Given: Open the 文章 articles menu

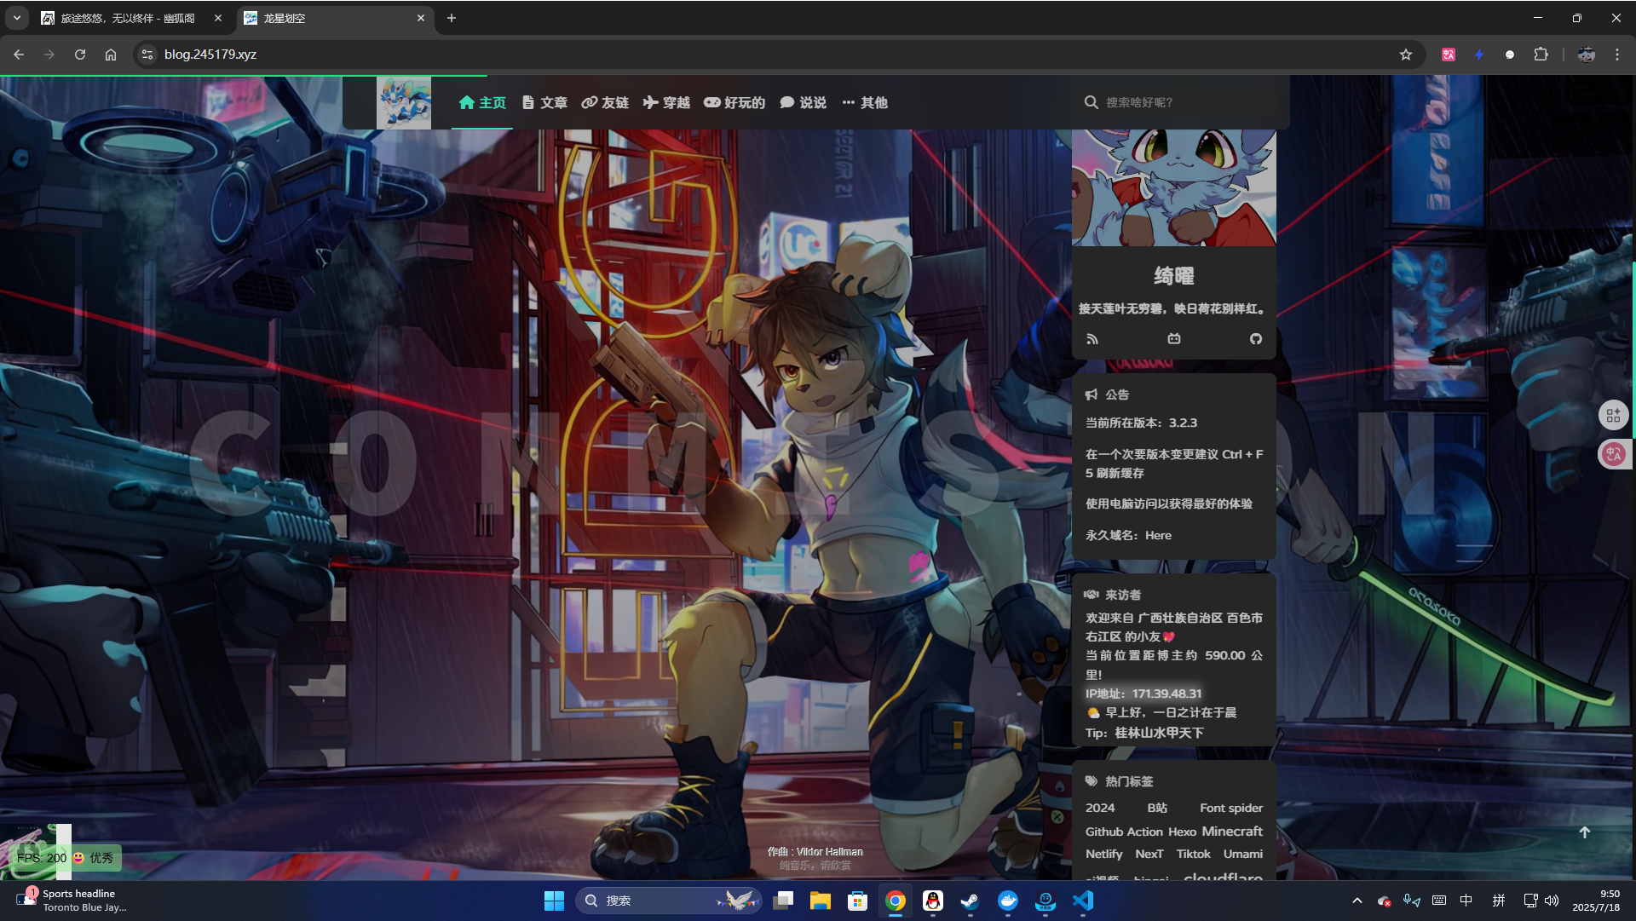Looking at the screenshot, I should 544,102.
